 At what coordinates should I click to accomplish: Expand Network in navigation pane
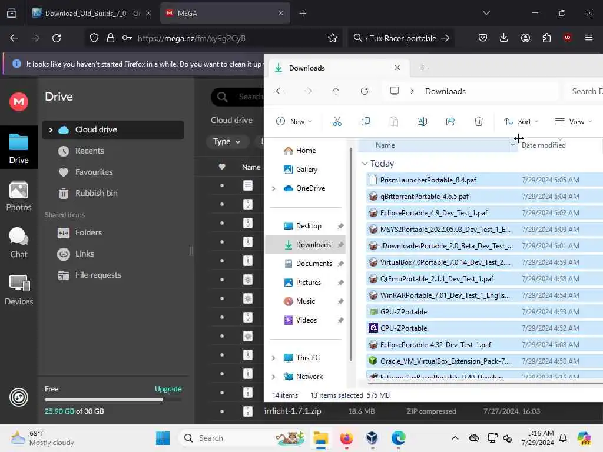tap(273, 377)
